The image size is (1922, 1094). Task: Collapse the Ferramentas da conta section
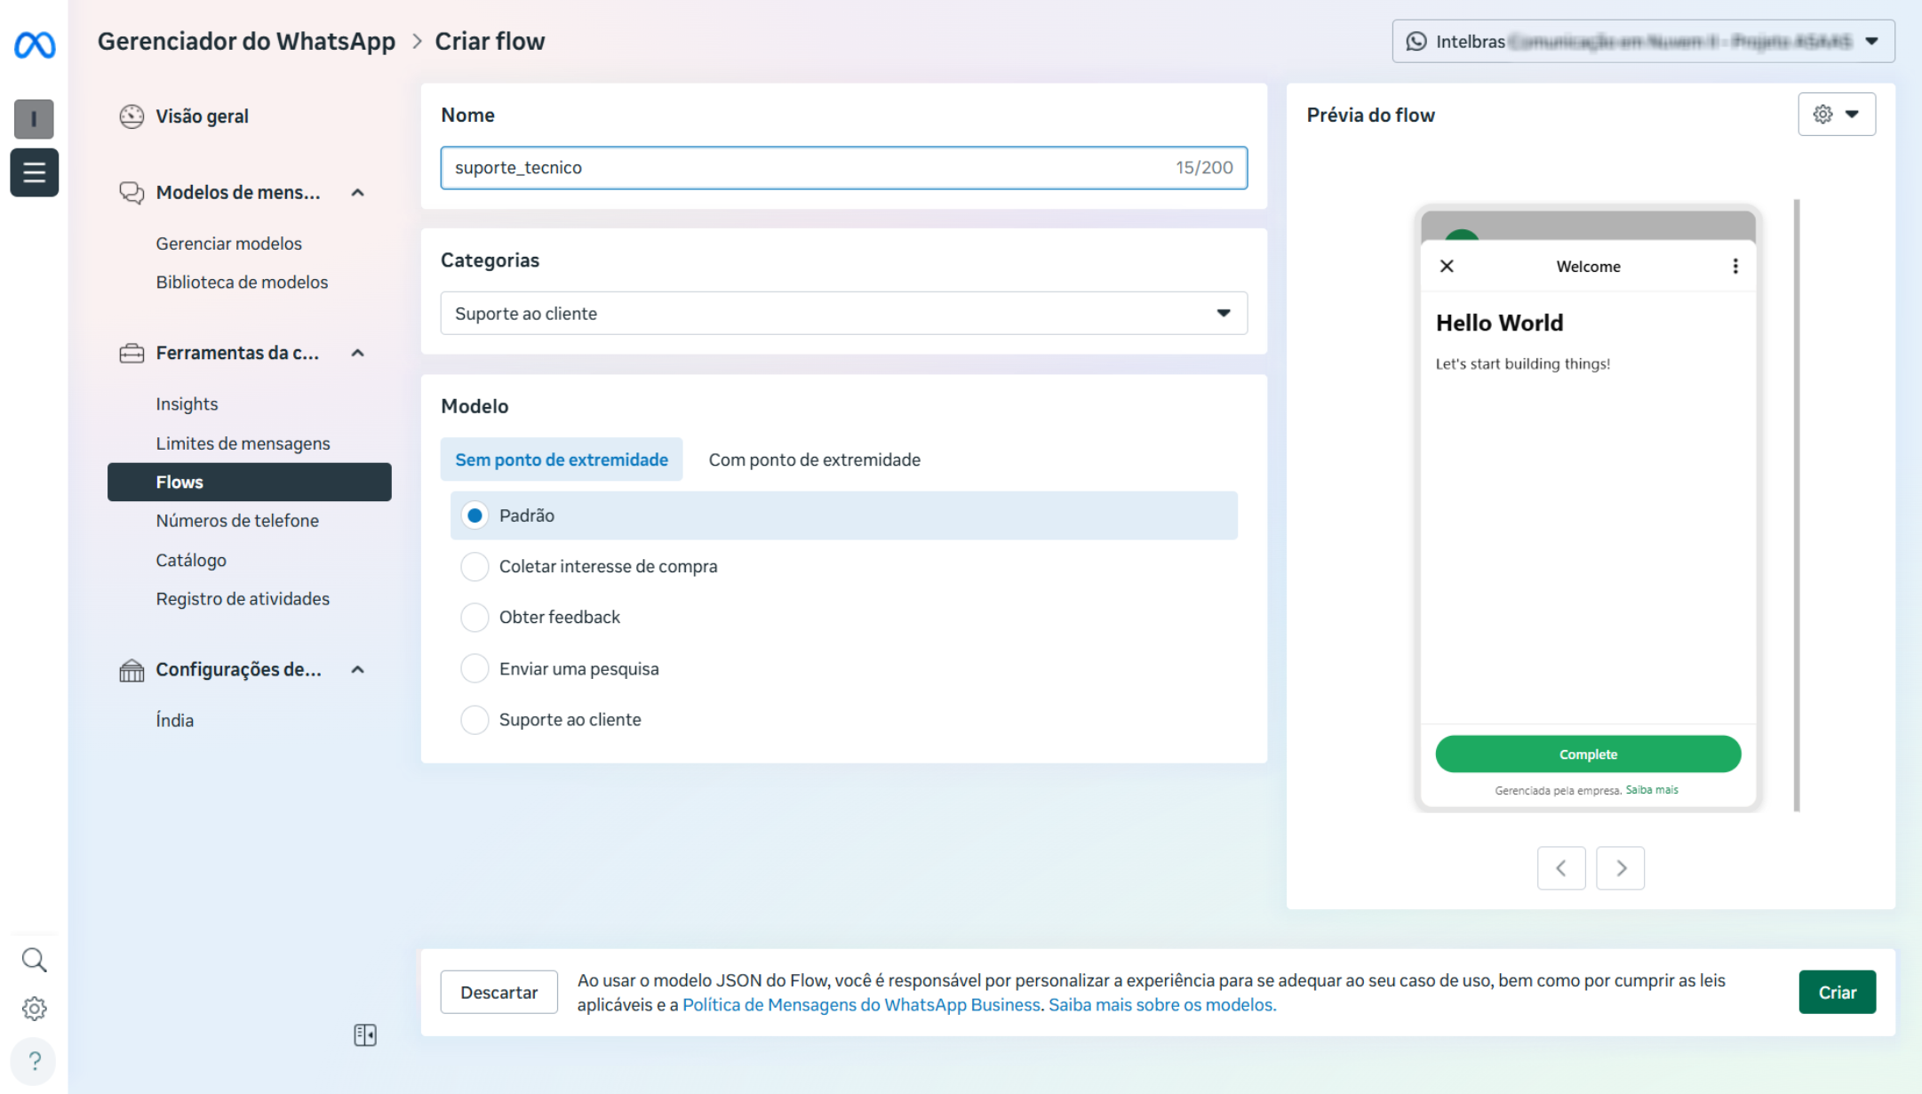tap(358, 354)
